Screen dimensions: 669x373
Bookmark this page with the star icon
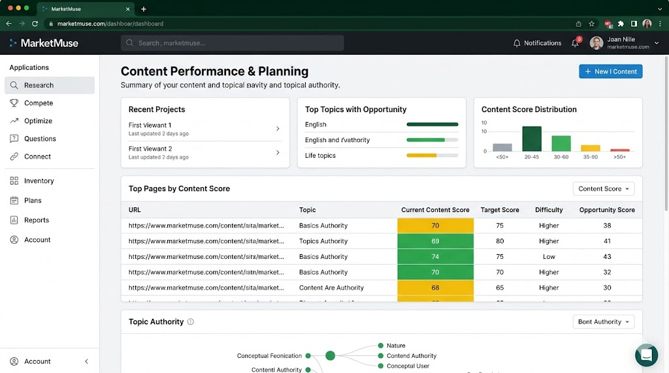[x=591, y=23]
